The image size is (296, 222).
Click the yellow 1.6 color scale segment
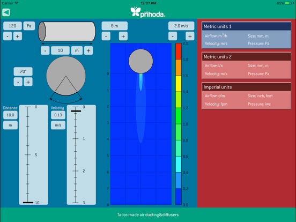coord(179,84)
